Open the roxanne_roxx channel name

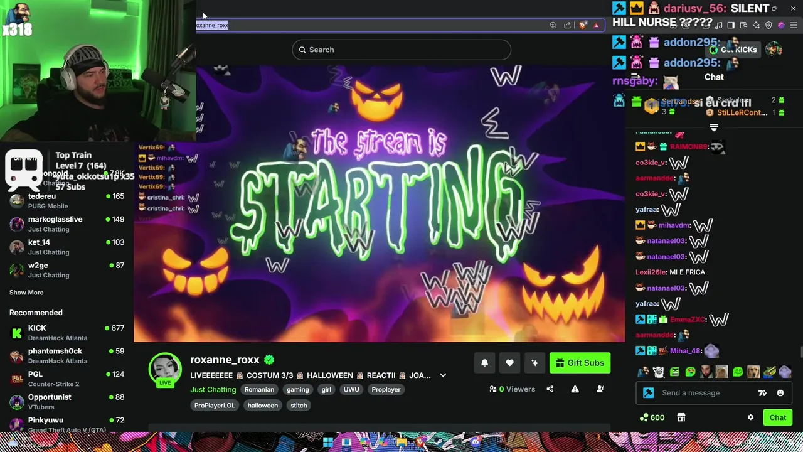click(225, 360)
